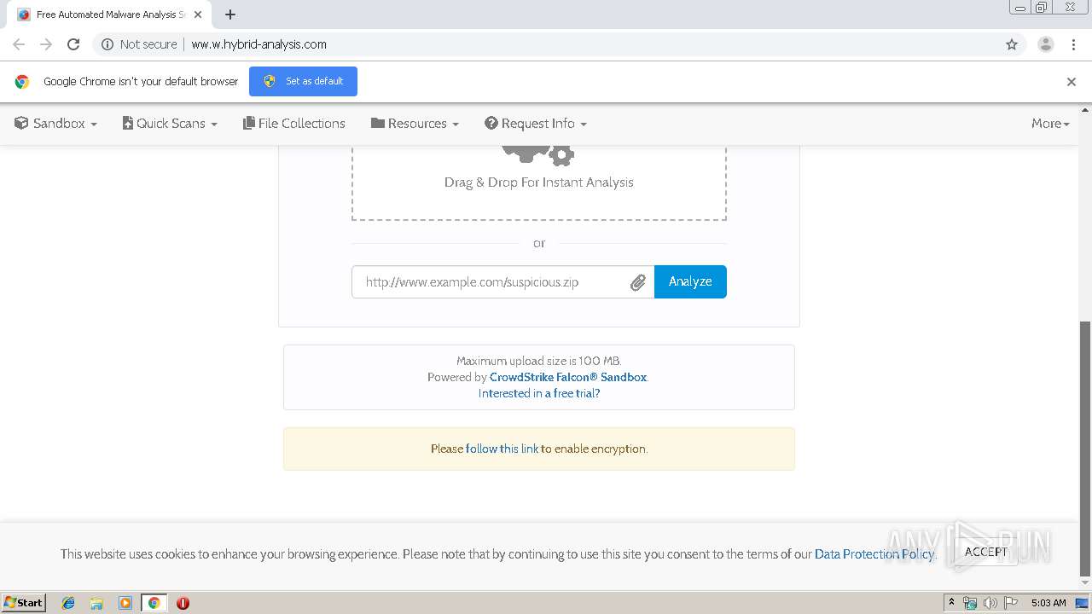
Task: Open the More dropdown menu
Action: 1050,124
